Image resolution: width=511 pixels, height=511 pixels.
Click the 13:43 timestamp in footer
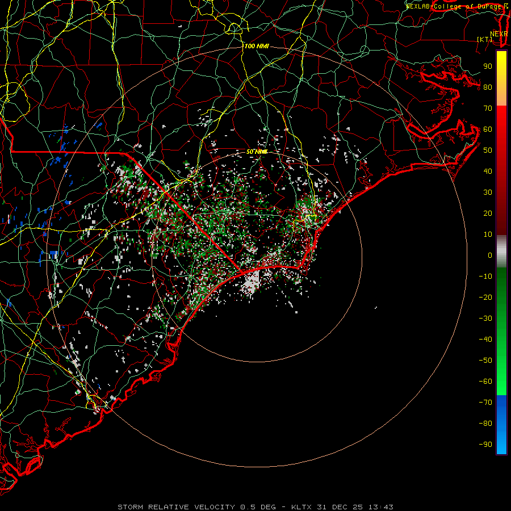(381, 507)
